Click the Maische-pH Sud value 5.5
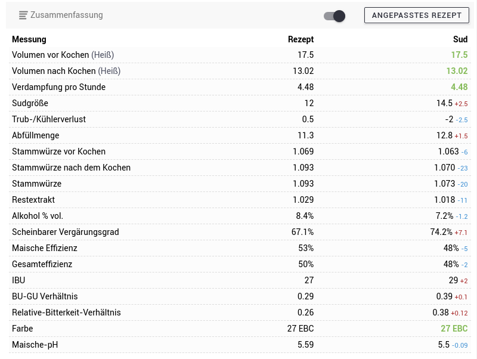The width and height of the screenshot is (477, 359). (443, 345)
